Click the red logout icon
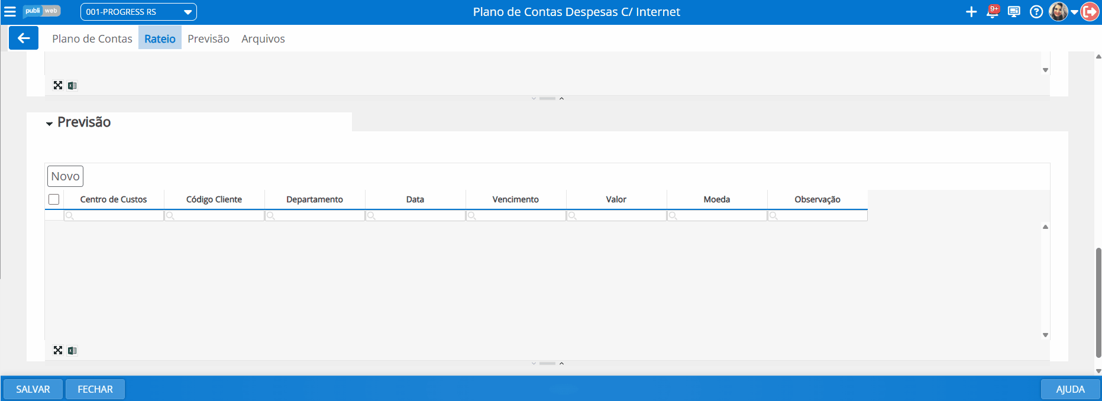The width and height of the screenshot is (1102, 401). click(1090, 12)
